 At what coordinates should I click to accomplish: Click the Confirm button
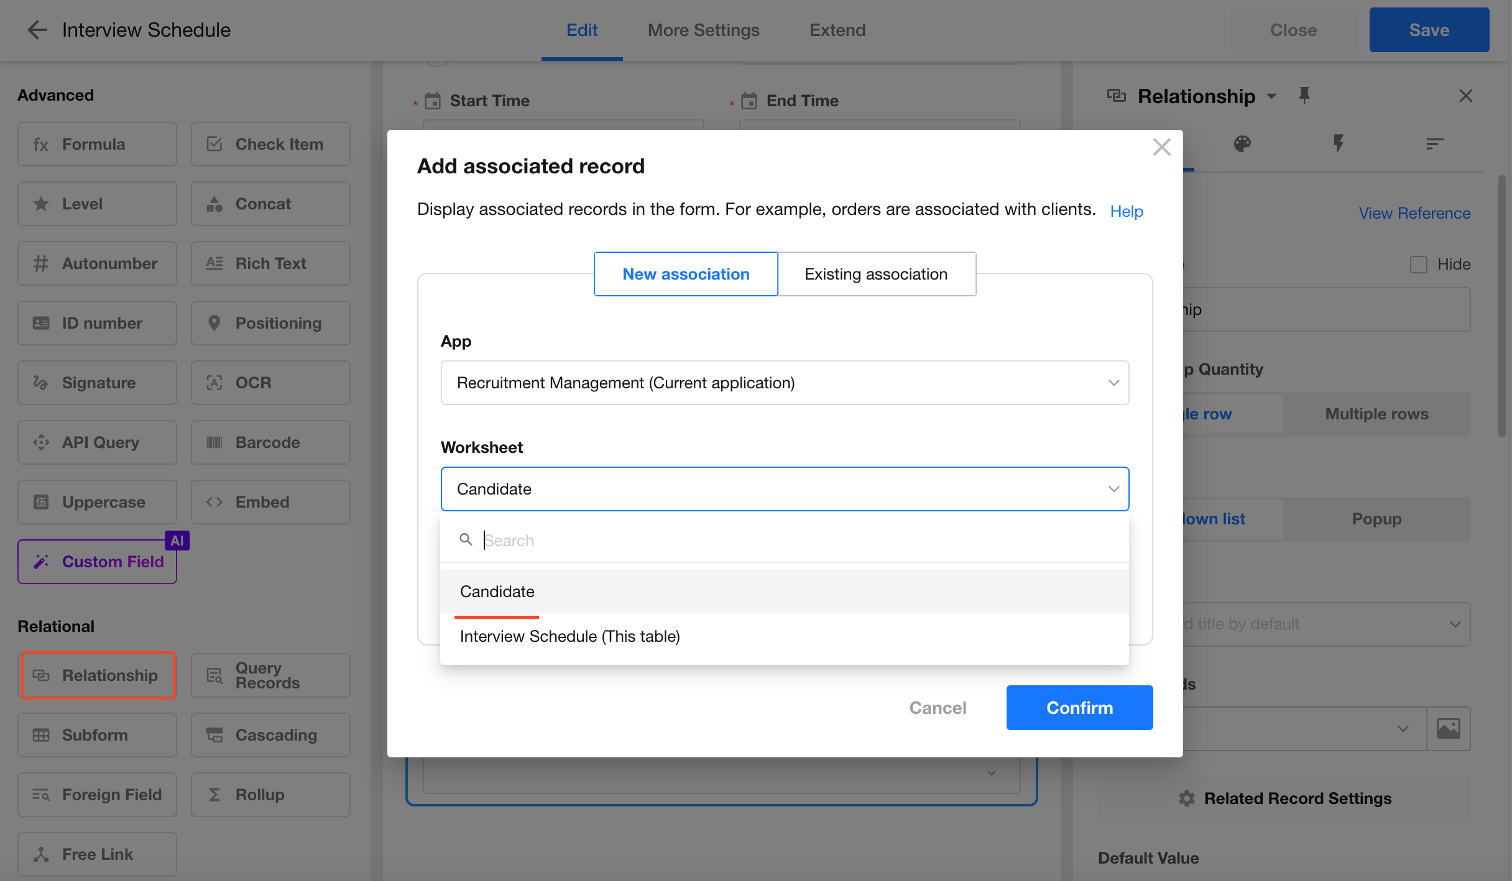1079,708
